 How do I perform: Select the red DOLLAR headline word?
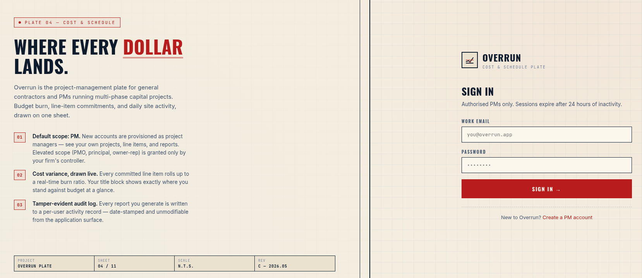tap(153, 48)
